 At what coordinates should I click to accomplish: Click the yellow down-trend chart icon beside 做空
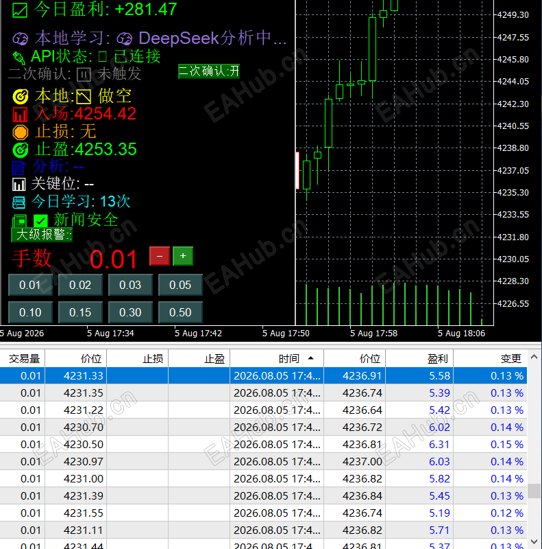(84, 97)
